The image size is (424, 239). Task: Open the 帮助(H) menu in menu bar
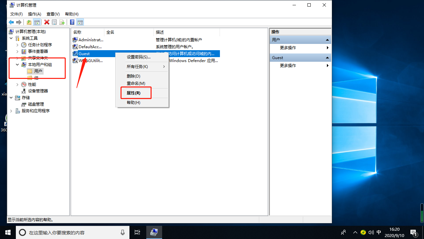(x=72, y=14)
